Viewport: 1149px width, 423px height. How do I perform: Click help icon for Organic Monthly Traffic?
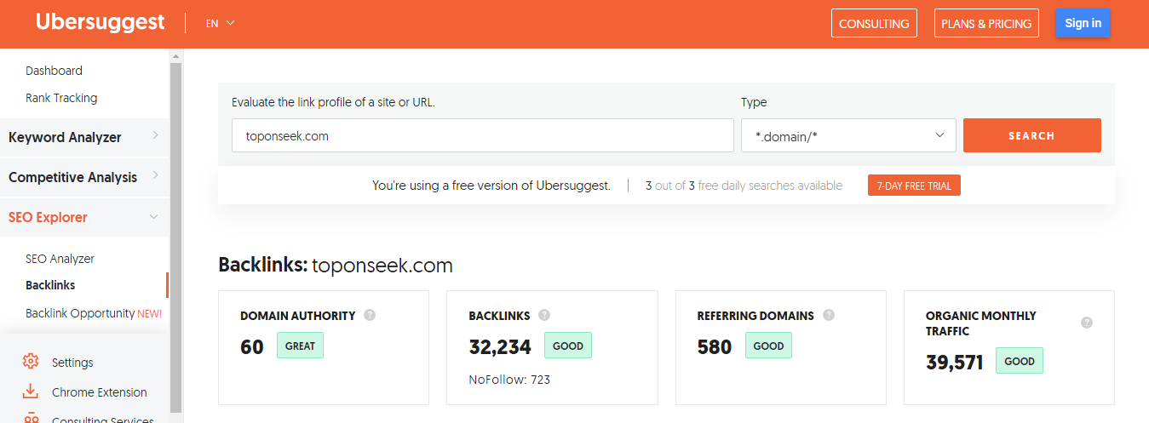tap(1086, 323)
